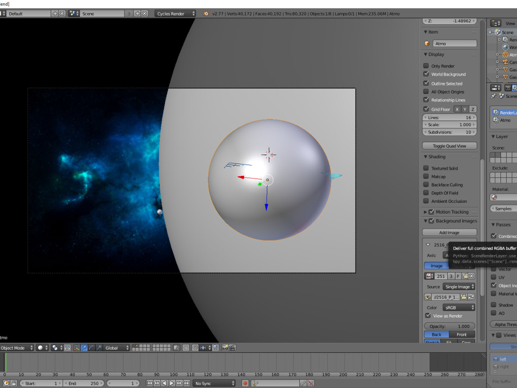517x388 pixels.
Task: Open viewport shading mode selector
Action: (42, 348)
